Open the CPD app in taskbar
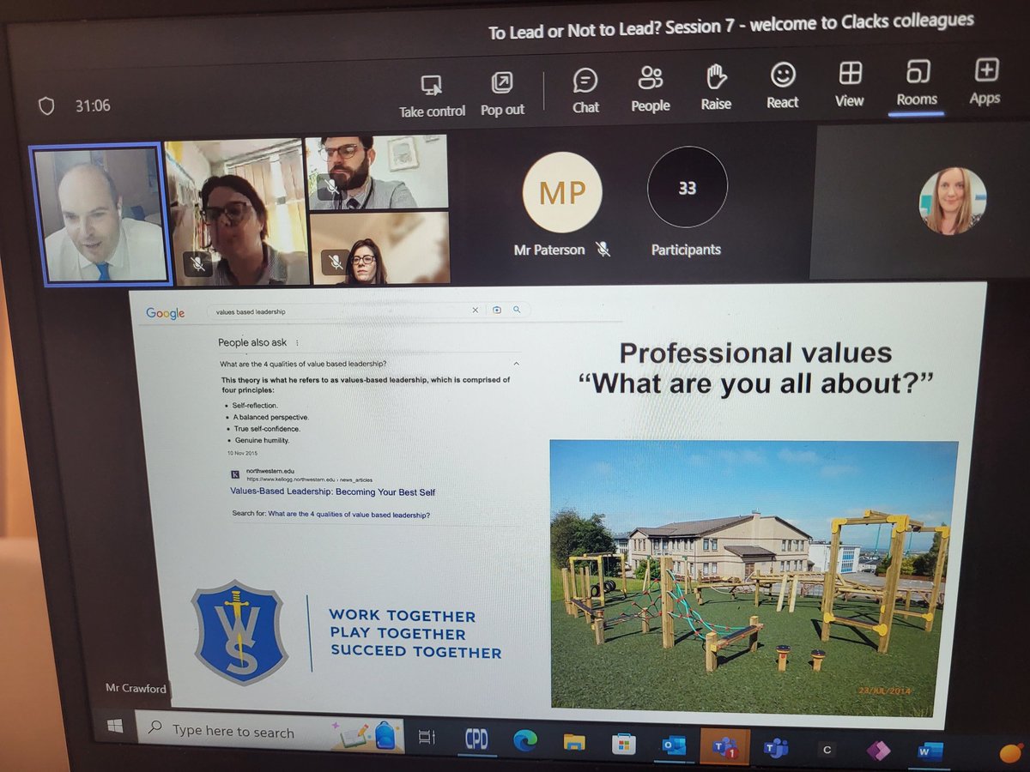The height and width of the screenshot is (772, 1030). tap(476, 739)
